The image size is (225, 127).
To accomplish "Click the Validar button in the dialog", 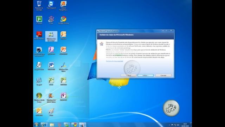I will (x=145, y=75).
